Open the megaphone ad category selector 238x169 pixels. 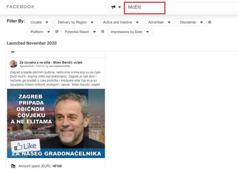tap(116, 7)
